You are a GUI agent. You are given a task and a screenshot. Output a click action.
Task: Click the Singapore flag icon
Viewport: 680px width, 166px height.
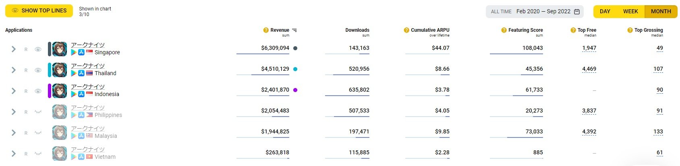(89, 52)
